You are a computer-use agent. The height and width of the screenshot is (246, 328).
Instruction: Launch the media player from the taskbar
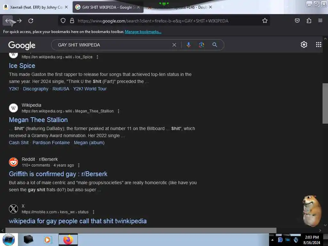point(47,240)
